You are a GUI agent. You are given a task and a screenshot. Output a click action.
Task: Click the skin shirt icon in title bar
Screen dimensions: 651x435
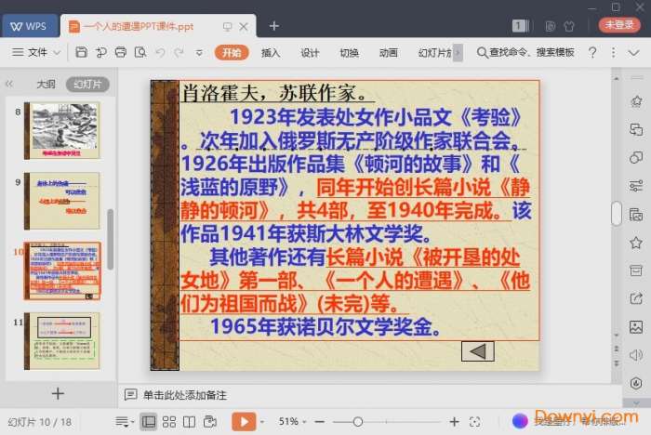[569, 26]
